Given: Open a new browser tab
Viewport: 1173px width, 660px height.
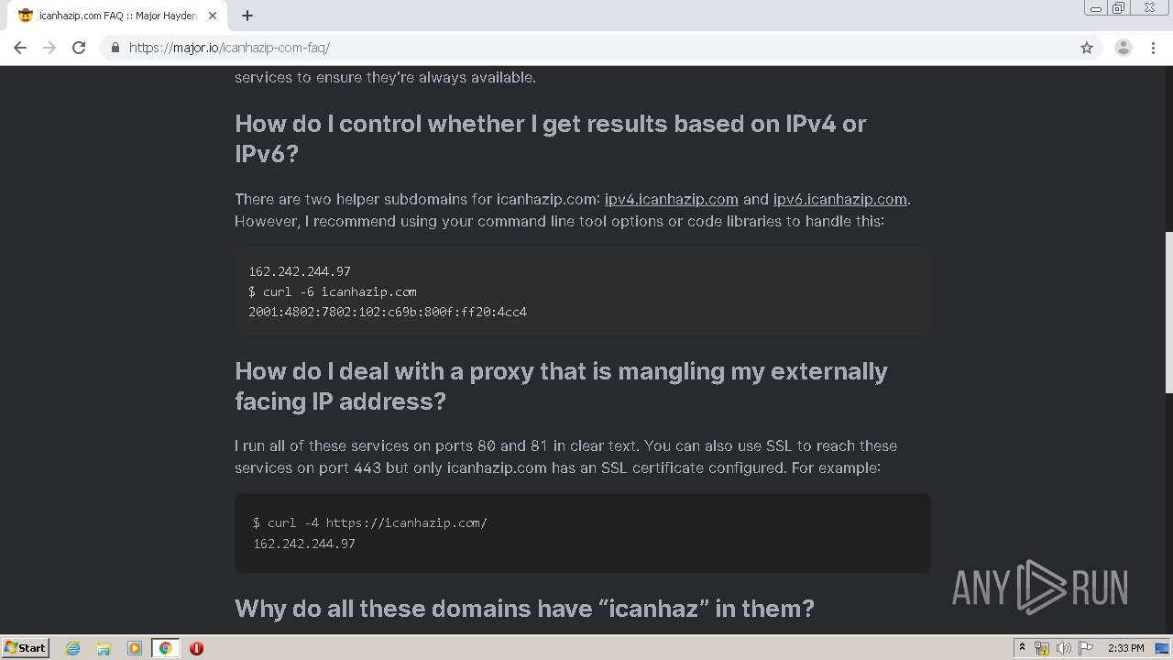Looking at the screenshot, I should pos(247,16).
